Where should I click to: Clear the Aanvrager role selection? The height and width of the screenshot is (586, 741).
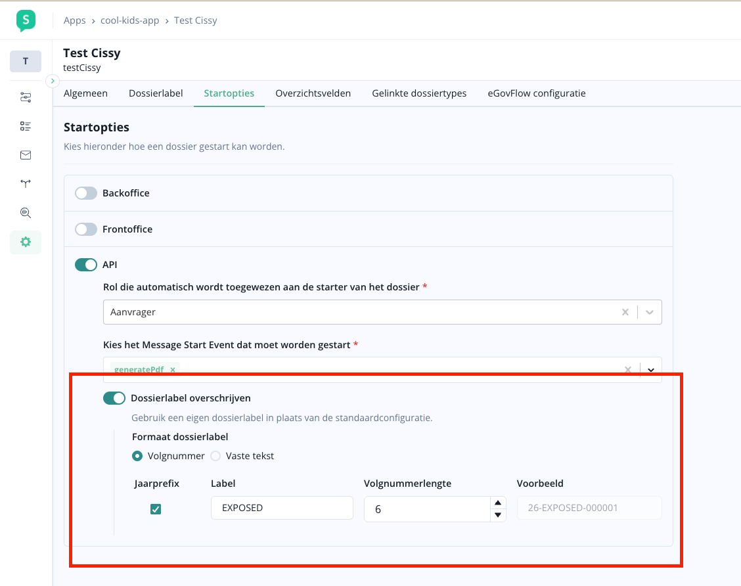(x=625, y=312)
